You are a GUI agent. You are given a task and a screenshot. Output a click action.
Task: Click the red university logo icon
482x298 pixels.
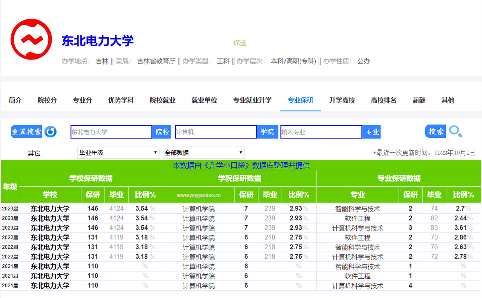coord(31,39)
